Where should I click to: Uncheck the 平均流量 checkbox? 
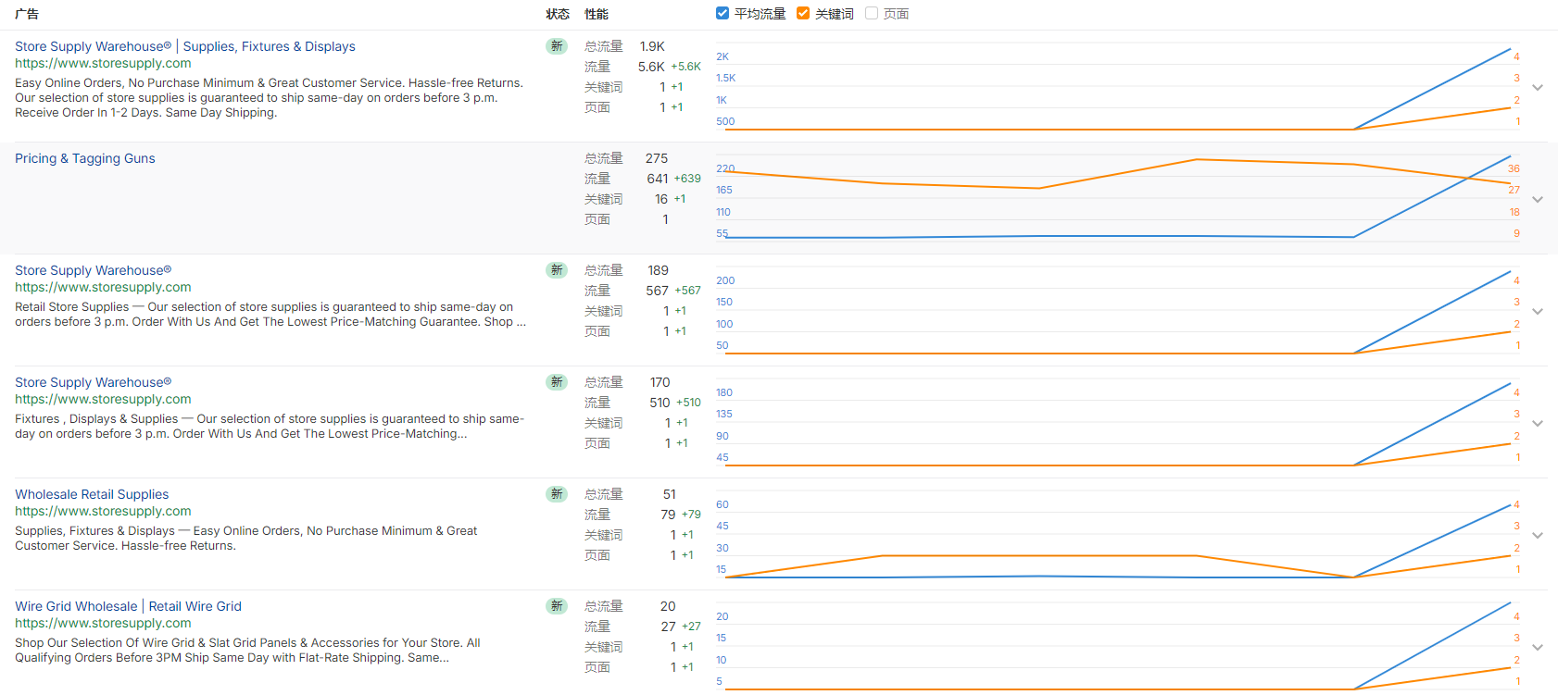pyautogui.click(x=722, y=14)
